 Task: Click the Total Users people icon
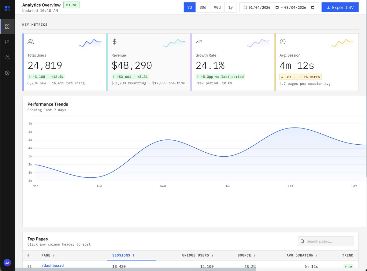pos(31,42)
